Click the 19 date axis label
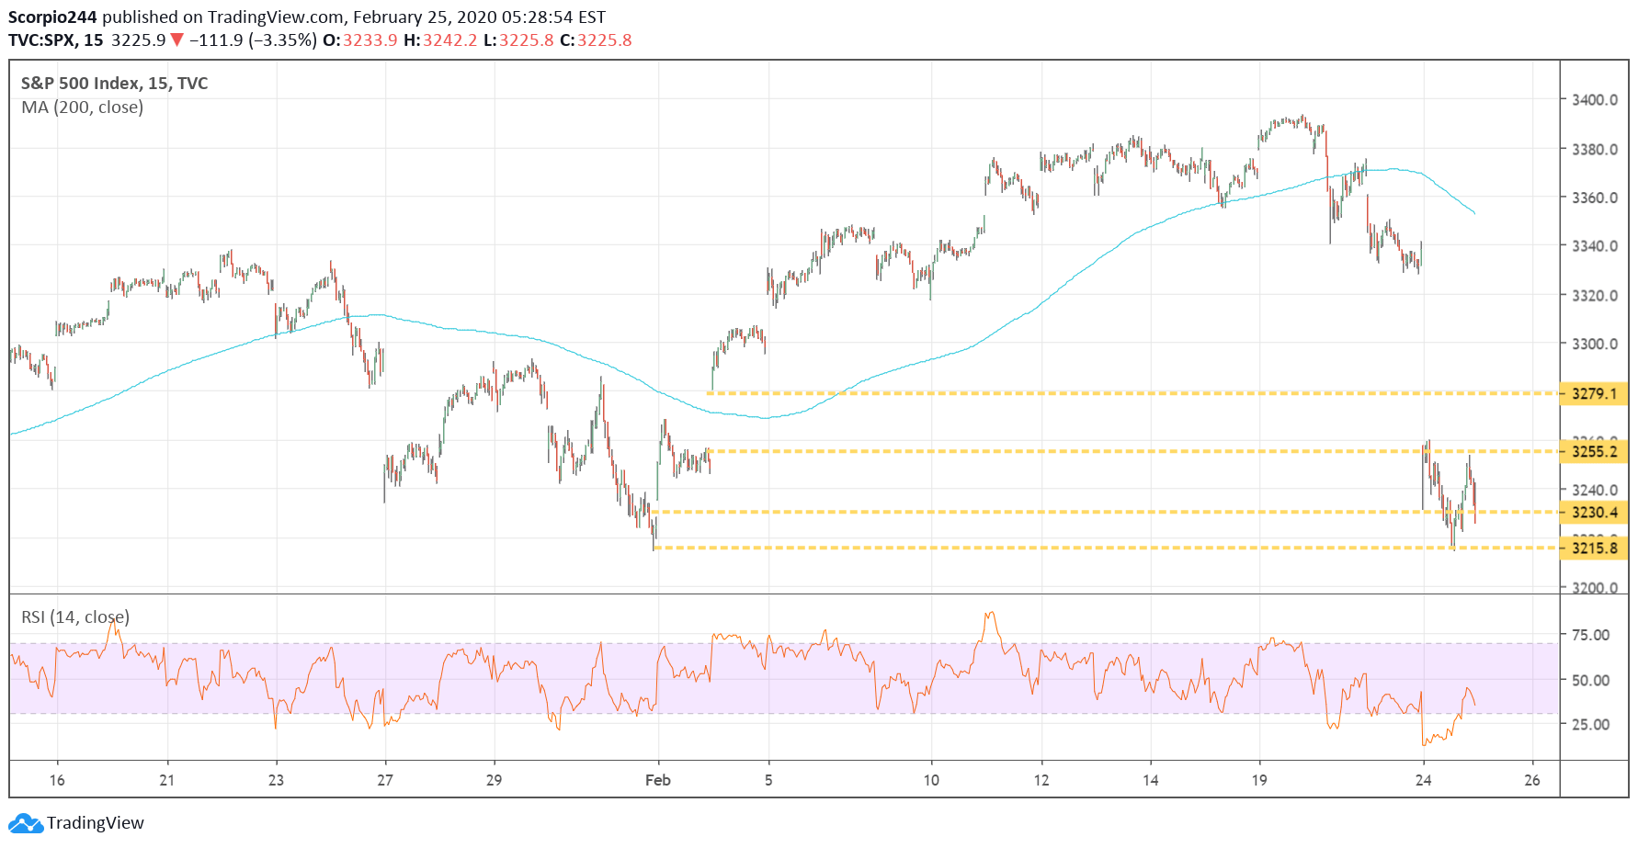This screenshot has height=848, width=1638. (1259, 780)
